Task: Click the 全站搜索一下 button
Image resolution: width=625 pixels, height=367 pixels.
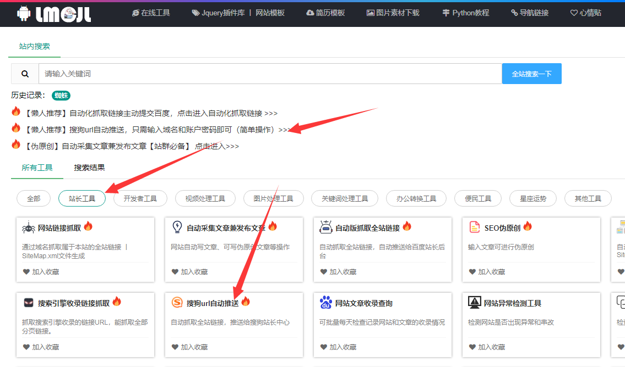Action: tap(532, 74)
